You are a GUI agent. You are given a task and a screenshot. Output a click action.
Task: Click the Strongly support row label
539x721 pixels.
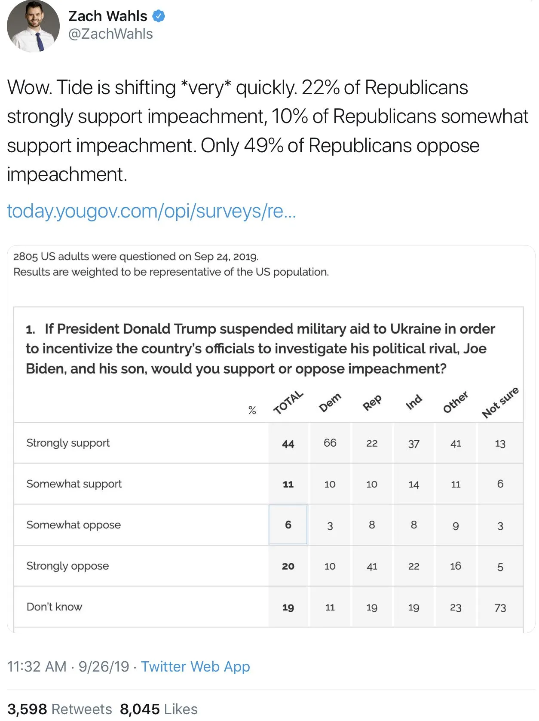(x=68, y=443)
